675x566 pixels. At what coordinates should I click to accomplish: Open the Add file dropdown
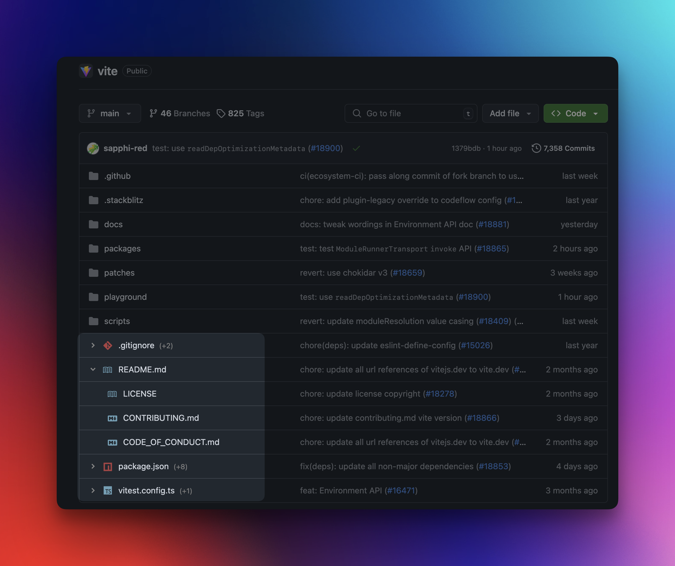click(510, 113)
